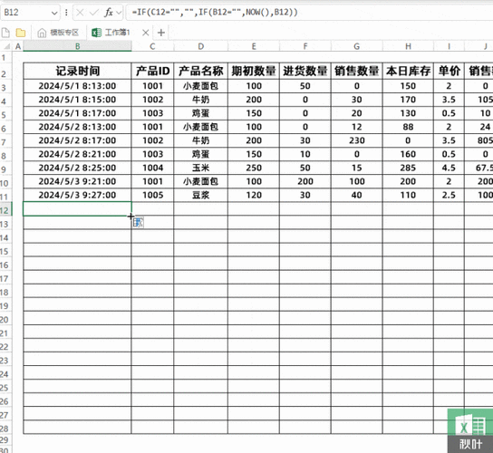Switch to the 模板专区 tab
The image size is (493, 453).
coord(58,33)
